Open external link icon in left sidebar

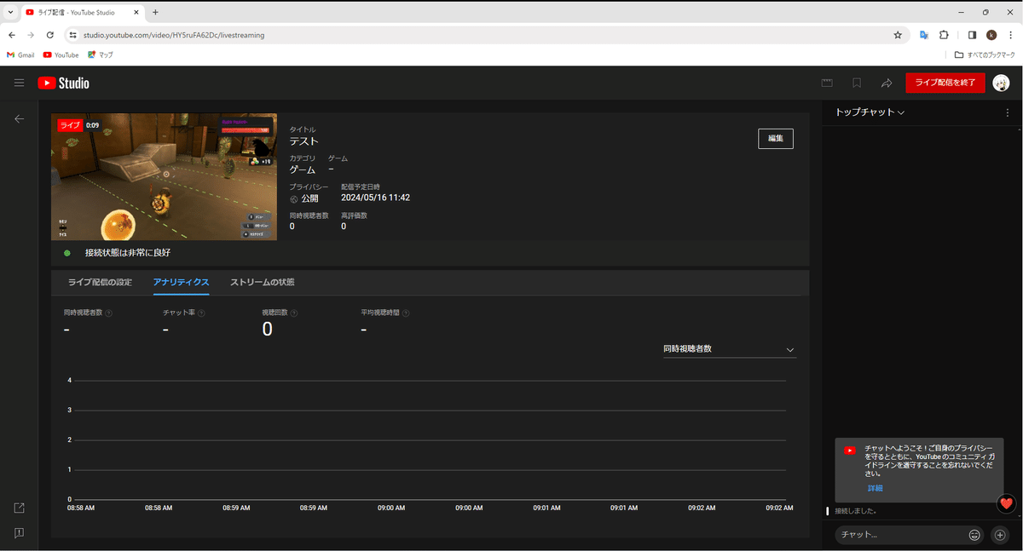(x=19, y=508)
